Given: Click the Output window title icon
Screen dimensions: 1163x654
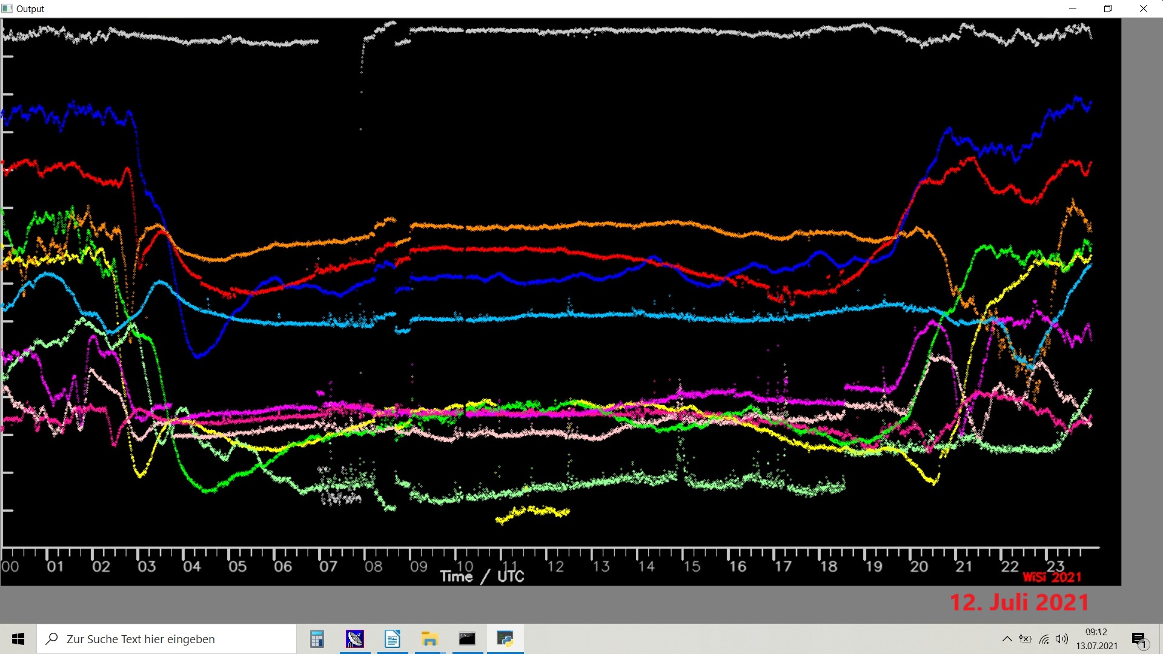Looking at the screenshot, I should [7, 8].
